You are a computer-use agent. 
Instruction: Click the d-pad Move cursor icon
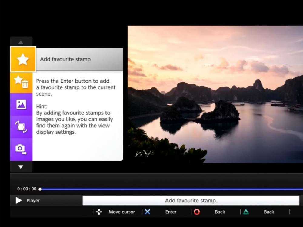tap(99, 212)
